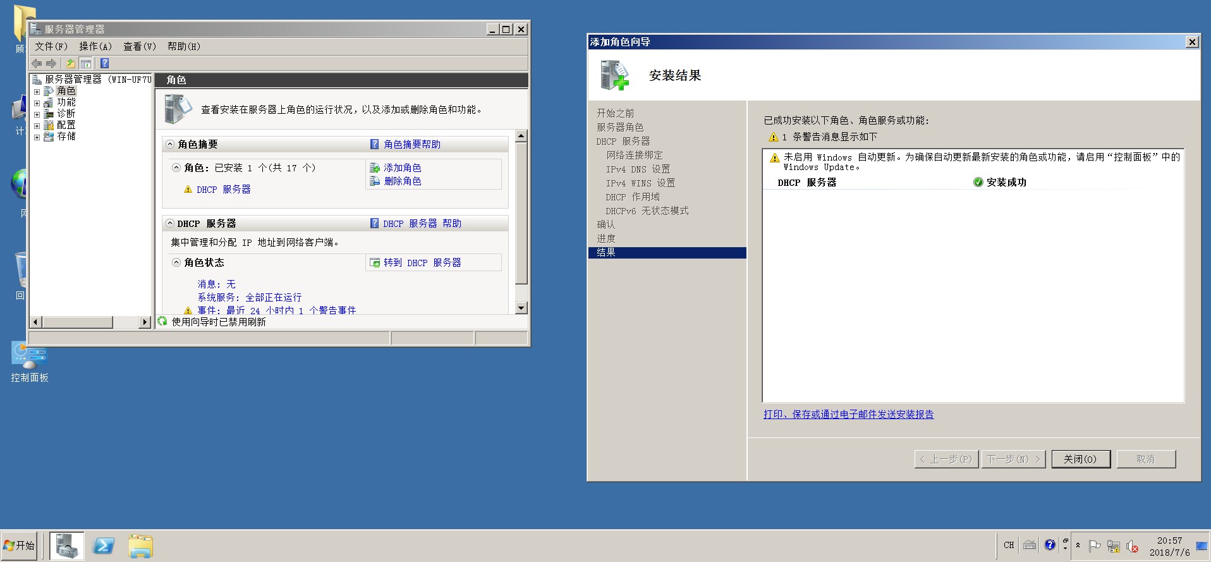Show hidden tray icons arrow
The image size is (1211, 562).
coord(1078,545)
